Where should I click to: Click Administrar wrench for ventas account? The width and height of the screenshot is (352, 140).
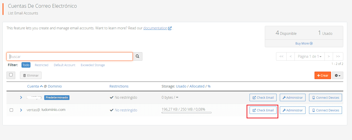pyautogui.click(x=293, y=110)
